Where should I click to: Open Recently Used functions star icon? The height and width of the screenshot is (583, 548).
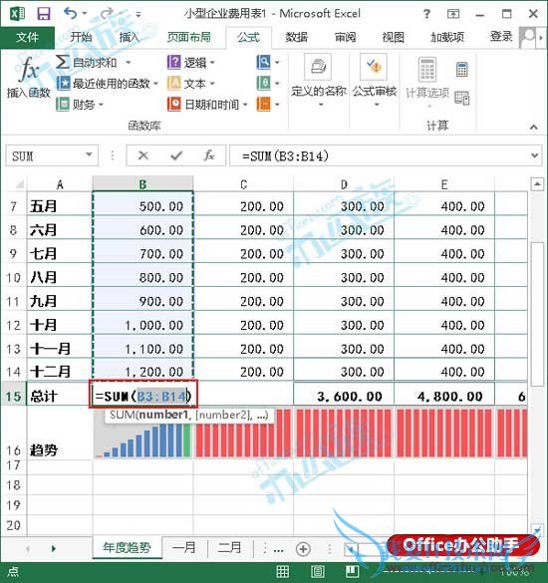pyautogui.click(x=63, y=83)
